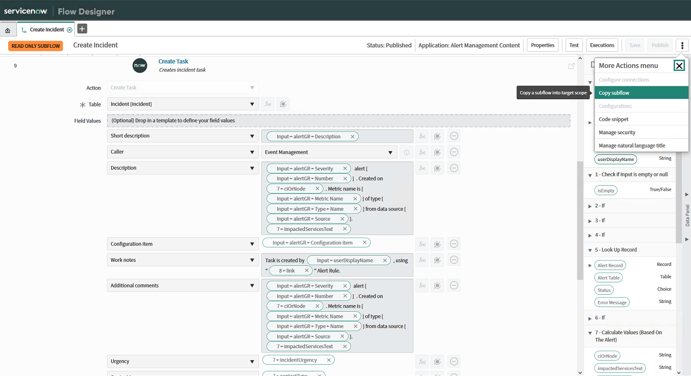Open the Data Panel on the right edge
Screen dimensions: 691x376
tap(687, 212)
